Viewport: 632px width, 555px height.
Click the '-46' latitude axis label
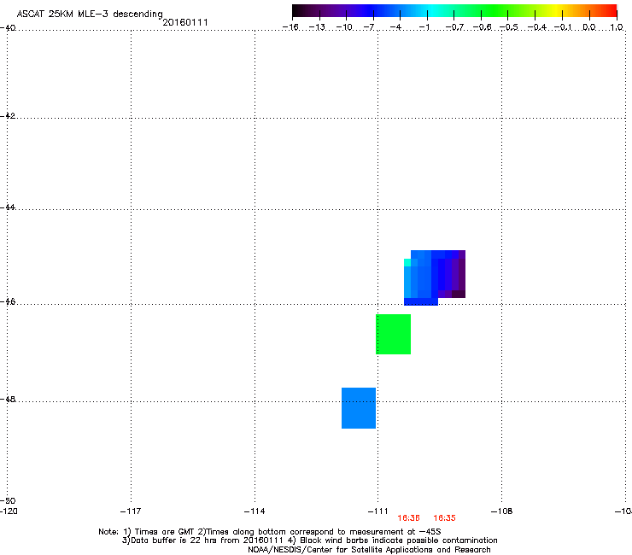tap(8, 301)
